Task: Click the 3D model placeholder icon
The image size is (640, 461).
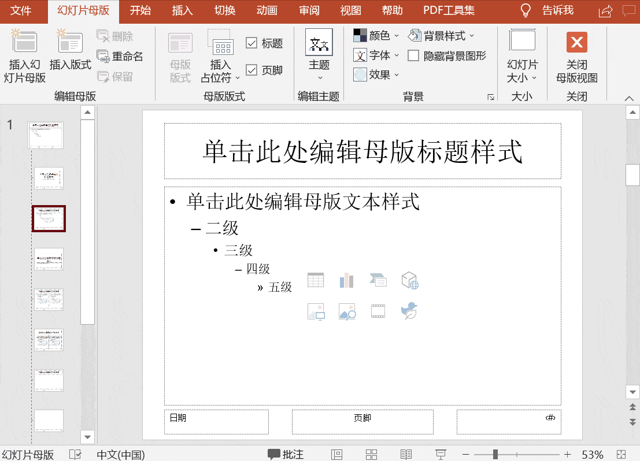Action: coord(409,280)
